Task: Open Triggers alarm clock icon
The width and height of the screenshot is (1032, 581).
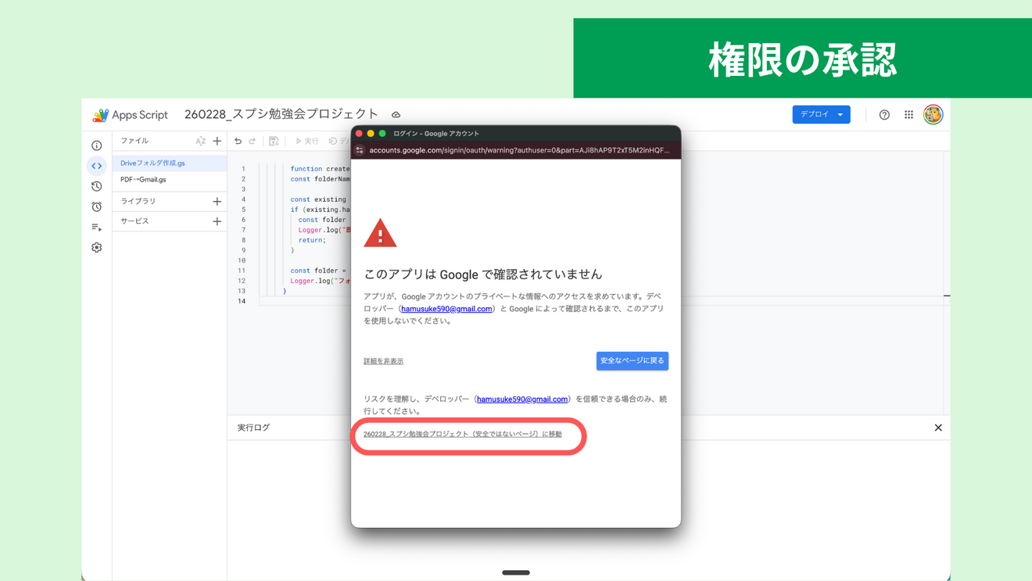Action: (x=97, y=206)
